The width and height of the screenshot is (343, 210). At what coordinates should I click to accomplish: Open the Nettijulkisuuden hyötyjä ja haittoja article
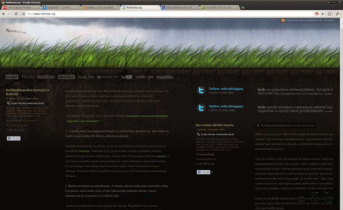click(x=27, y=92)
